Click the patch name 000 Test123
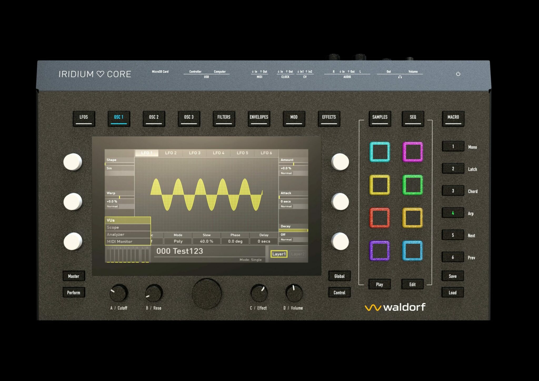539x381 pixels. coord(180,251)
